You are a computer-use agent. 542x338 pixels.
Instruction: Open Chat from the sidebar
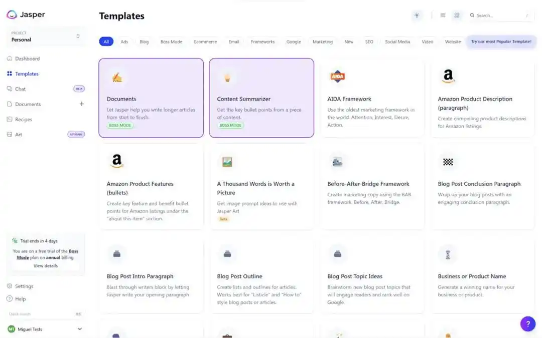[x=21, y=89]
